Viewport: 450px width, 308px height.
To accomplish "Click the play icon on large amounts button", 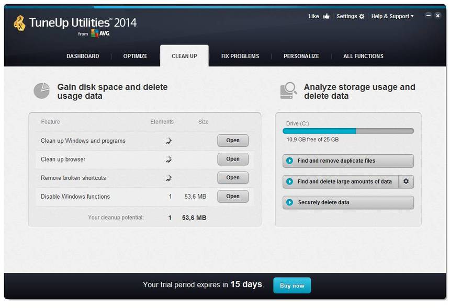I will (x=289, y=181).
